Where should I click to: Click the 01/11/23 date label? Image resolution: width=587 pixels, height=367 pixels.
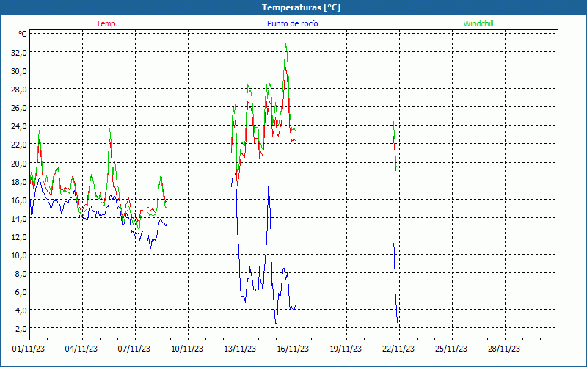pyautogui.click(x=29, y=349)
